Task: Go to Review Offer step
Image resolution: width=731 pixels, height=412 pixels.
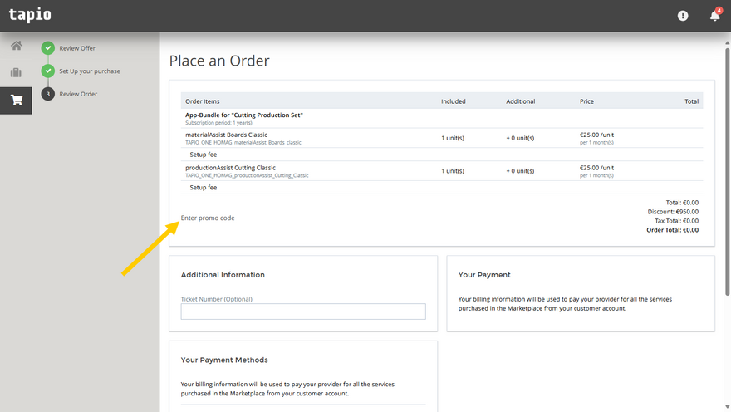Action: [77, 48]
